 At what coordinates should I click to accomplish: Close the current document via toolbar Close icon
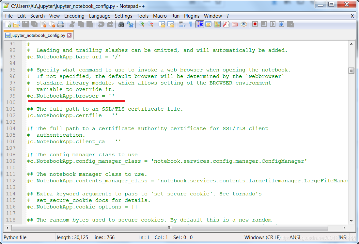(43, 24)
